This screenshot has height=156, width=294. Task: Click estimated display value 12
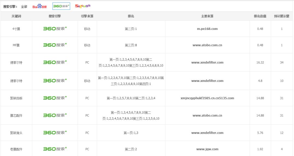(x=282, y=133)
